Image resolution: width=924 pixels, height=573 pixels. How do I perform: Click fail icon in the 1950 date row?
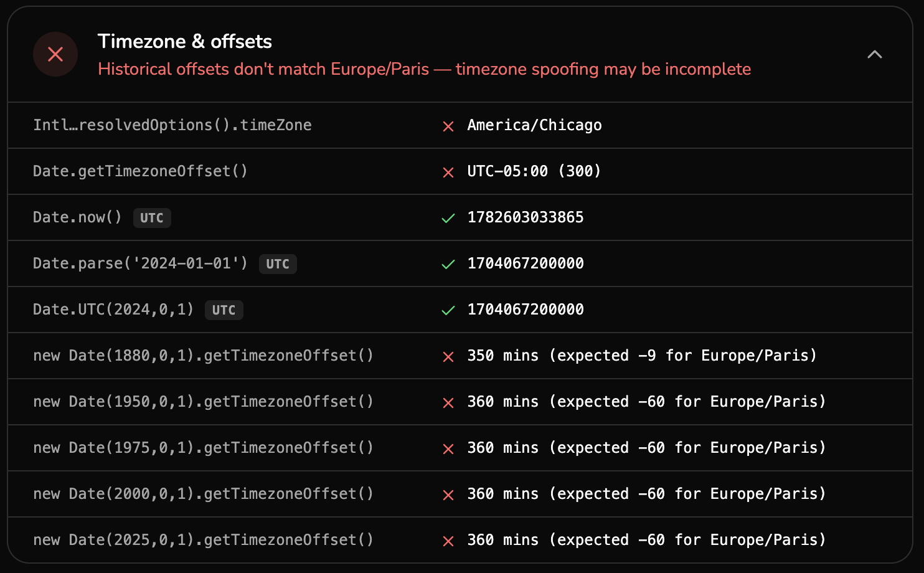(x=448, y=403)
